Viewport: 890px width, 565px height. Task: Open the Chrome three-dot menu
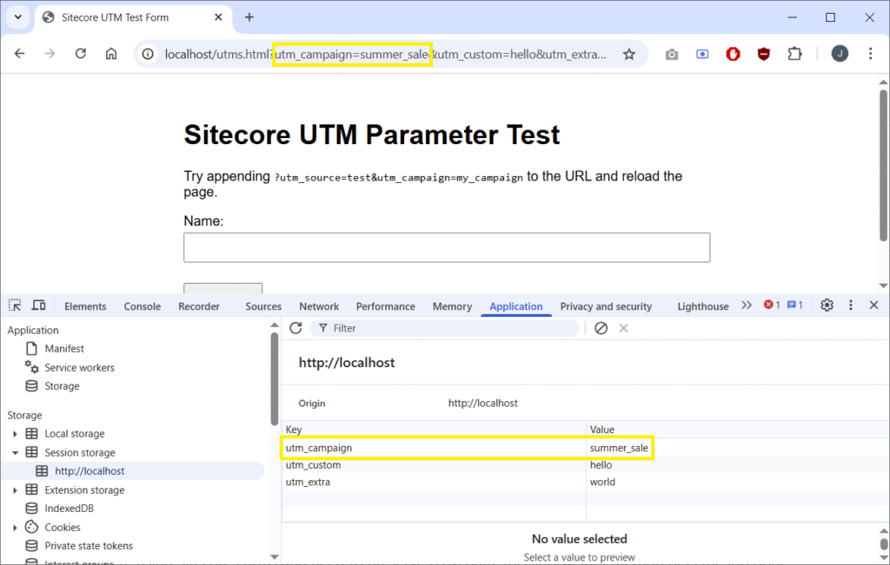870,54
